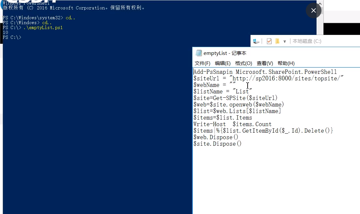Click the $listName = "List" line in Notepad
360x214 pixels.
[x=223, y=91]
